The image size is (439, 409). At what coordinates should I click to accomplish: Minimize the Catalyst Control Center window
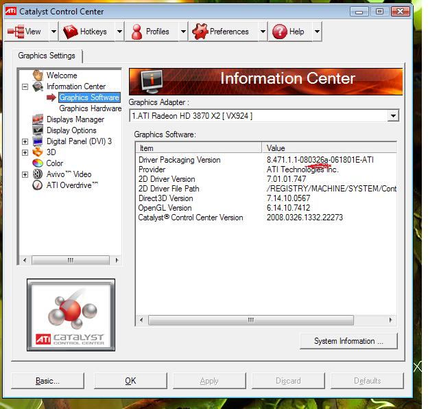359,12
